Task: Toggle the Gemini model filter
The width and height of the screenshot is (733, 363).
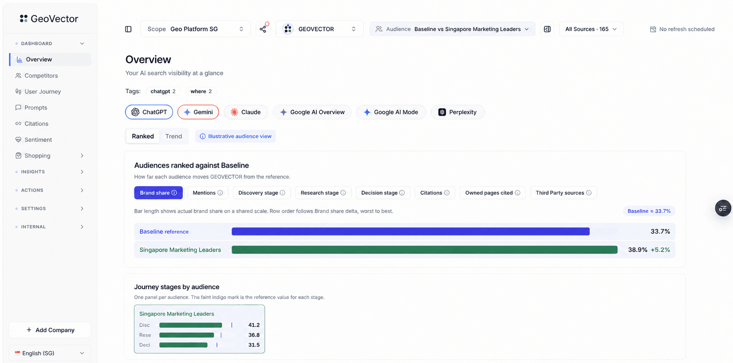Action: coord(198,112)
